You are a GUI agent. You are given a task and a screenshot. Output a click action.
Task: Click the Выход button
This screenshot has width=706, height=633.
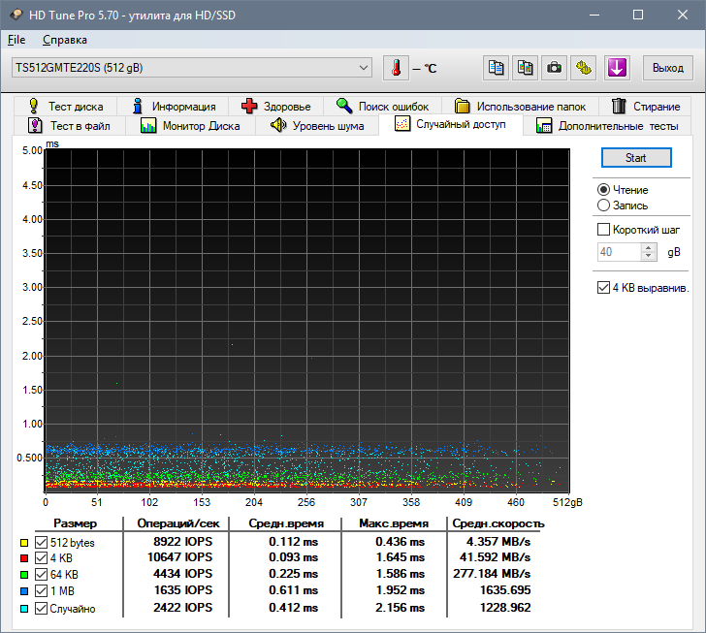pyautogui.click(x=668, y=69)
